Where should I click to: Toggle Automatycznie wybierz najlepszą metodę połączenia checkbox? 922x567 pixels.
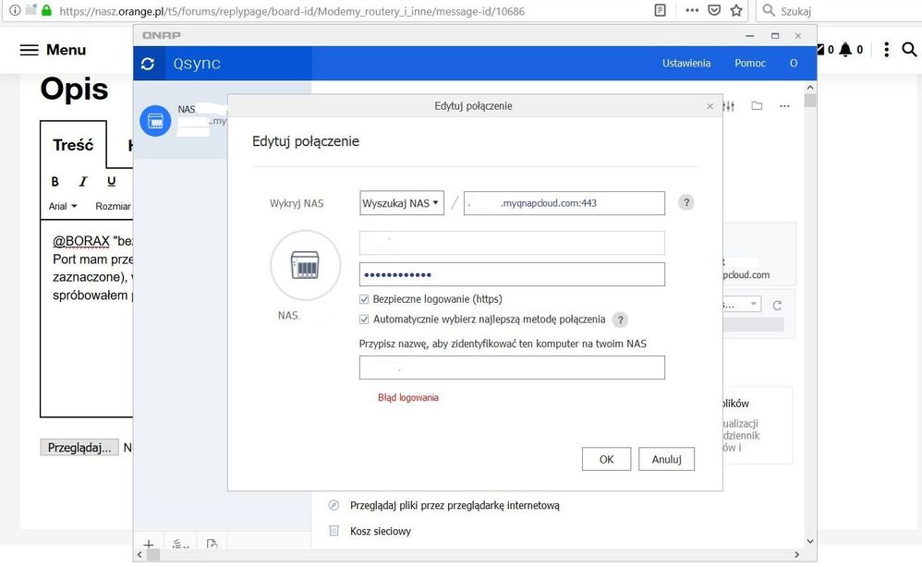coord(364,320)
